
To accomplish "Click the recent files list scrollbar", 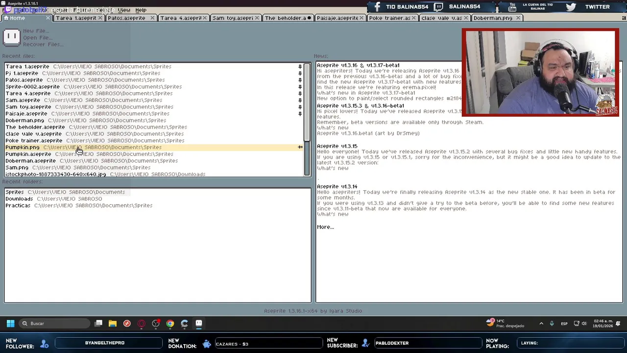I will (x=307, y=120).
